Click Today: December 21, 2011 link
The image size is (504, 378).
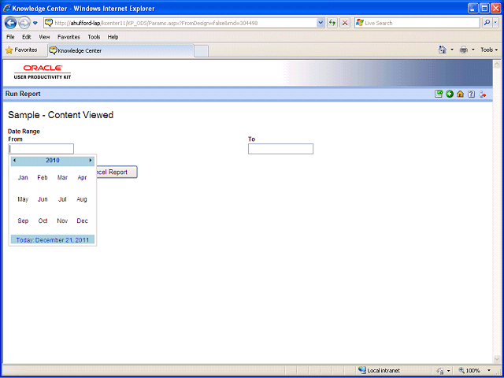(x=53, y=239)
